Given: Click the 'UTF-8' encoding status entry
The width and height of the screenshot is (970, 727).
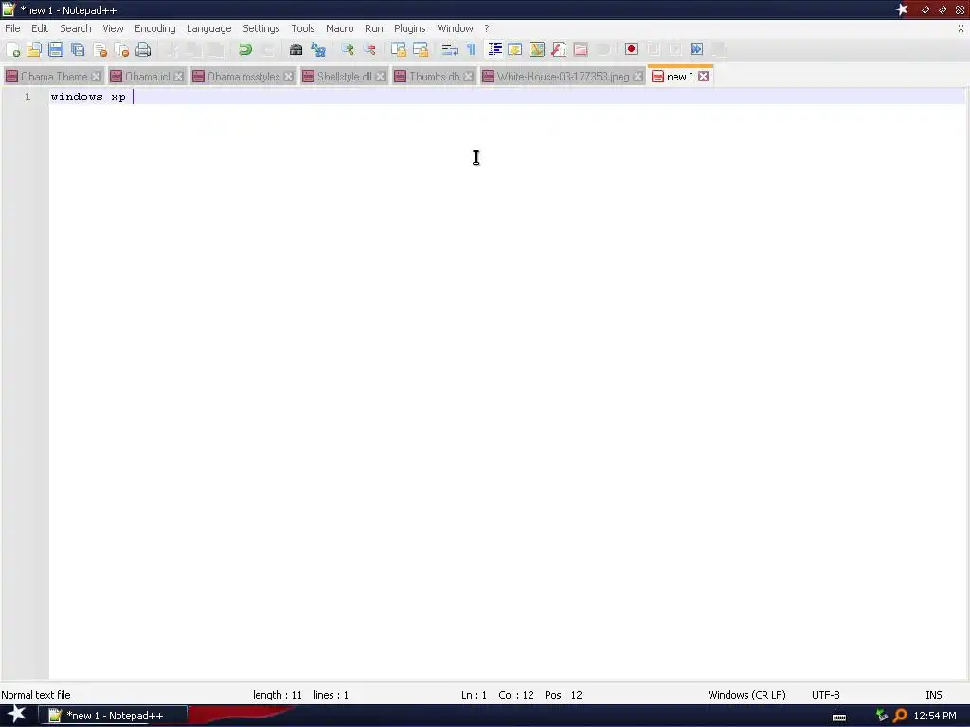Looking at the screenshot, I should tap(825, 695).
